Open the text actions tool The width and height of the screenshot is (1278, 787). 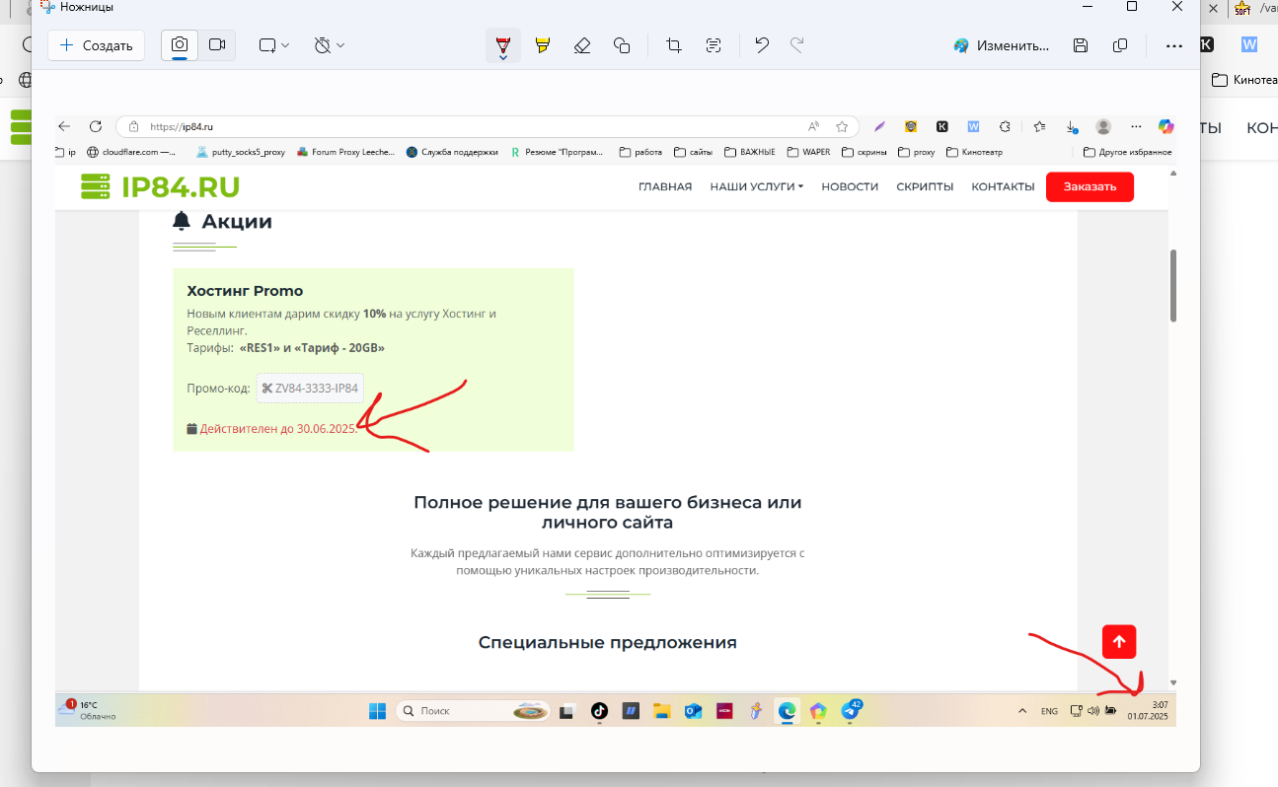pyautogui.click(x=714, y=45)
